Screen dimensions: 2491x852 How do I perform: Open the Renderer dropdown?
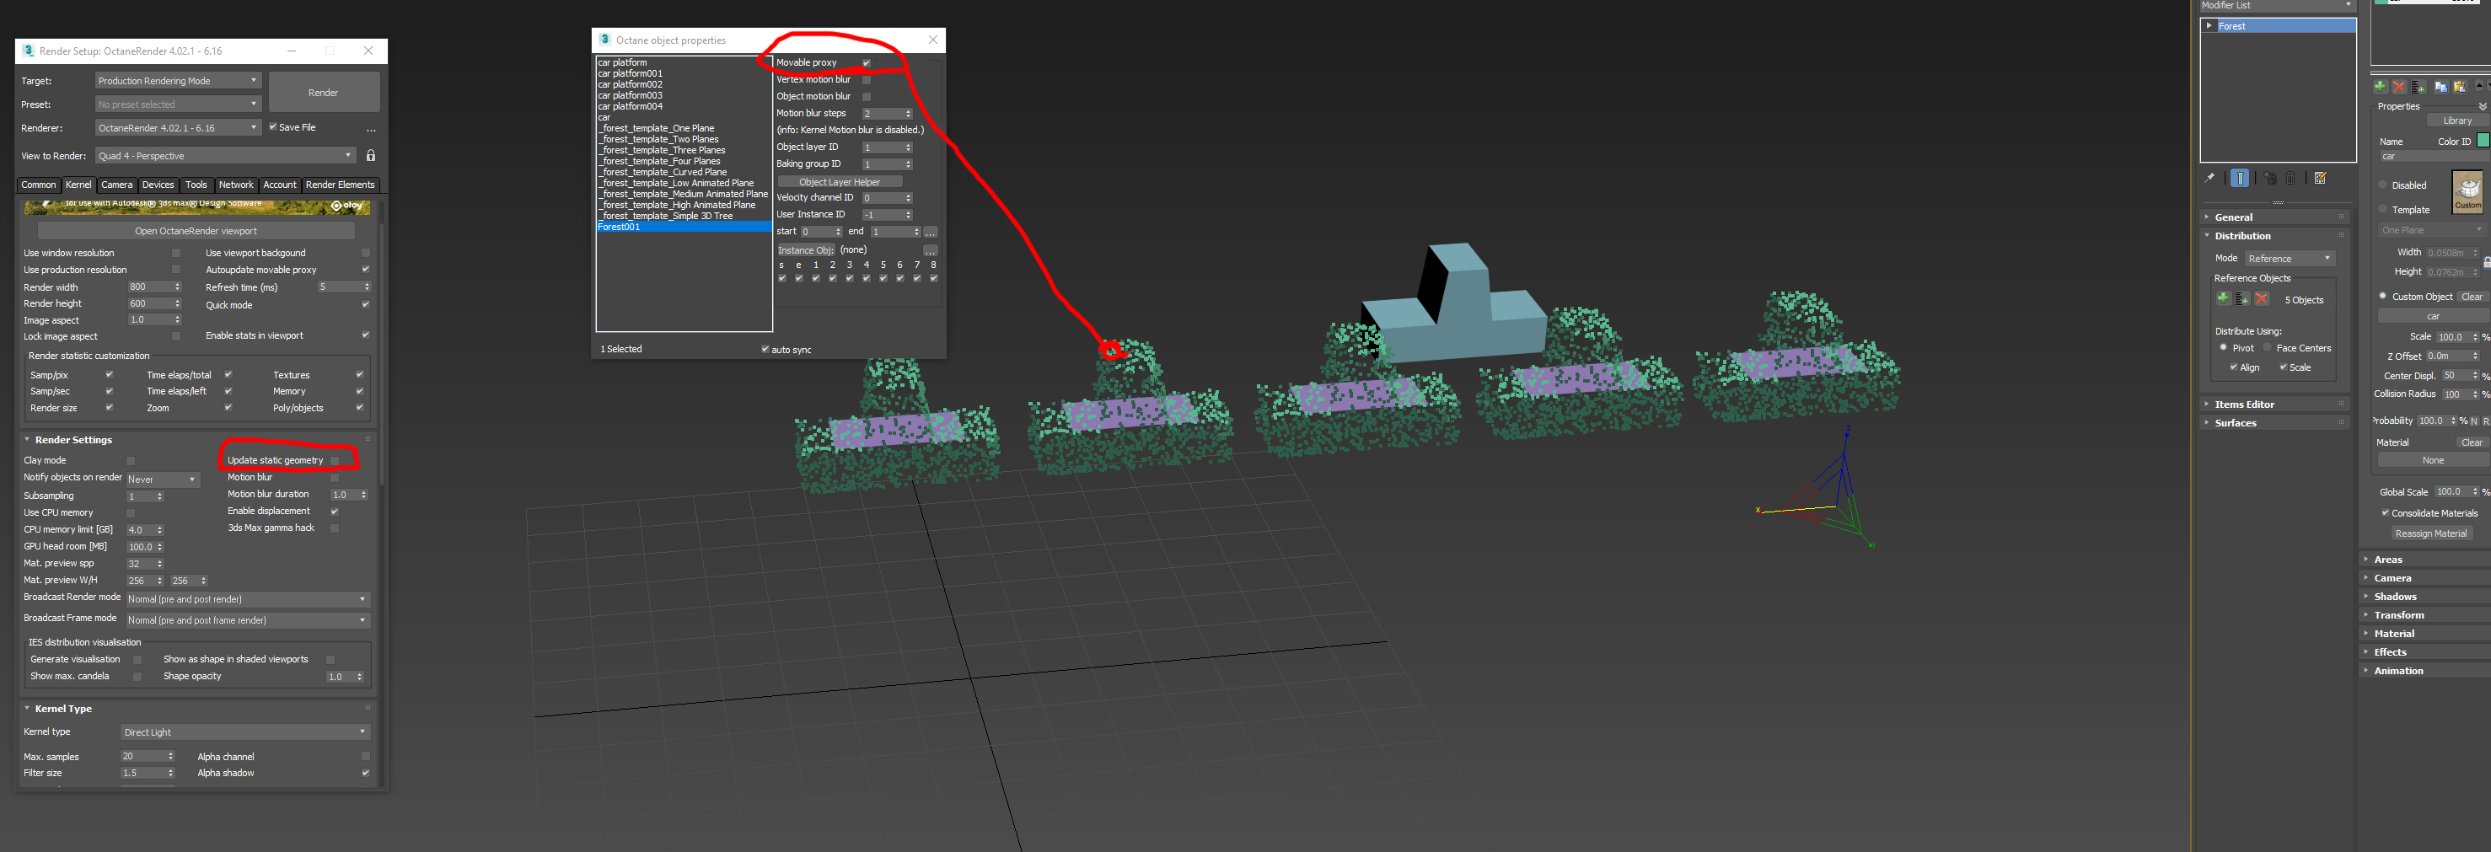178,127
